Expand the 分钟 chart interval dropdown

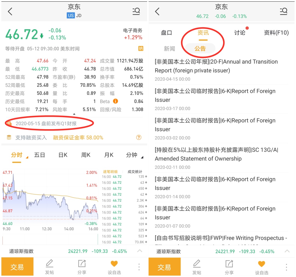[x=134, y=155]
